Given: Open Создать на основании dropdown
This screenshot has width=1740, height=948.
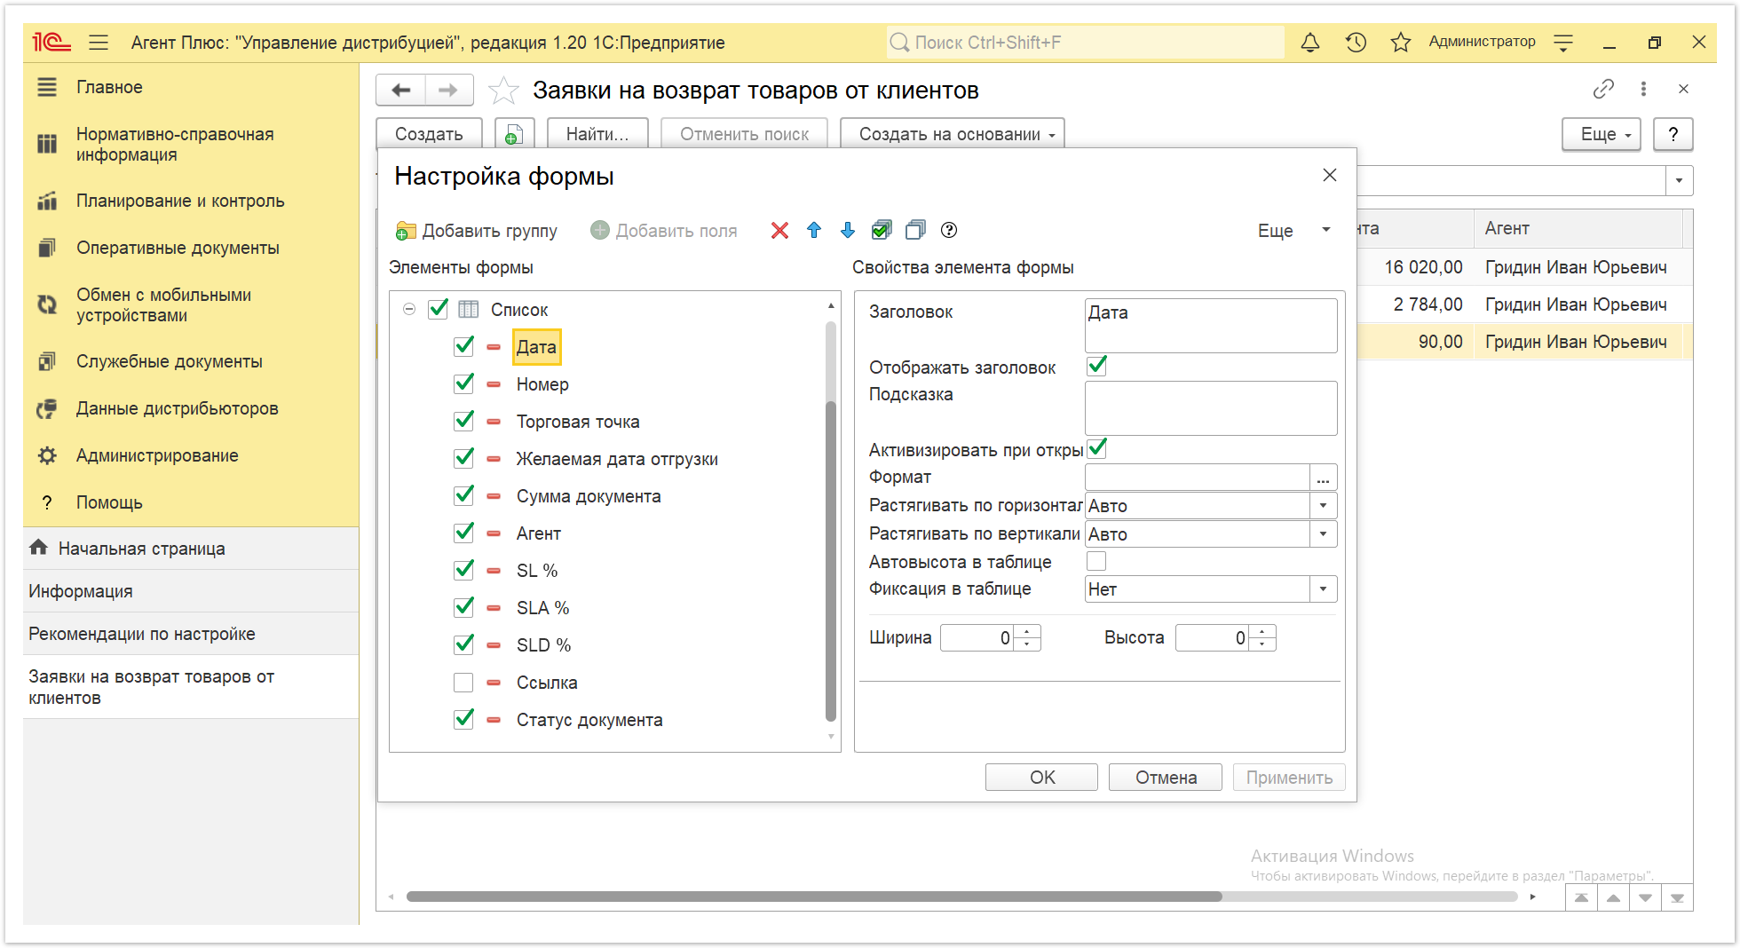Looking at the screenshot, I should [953, 134].
